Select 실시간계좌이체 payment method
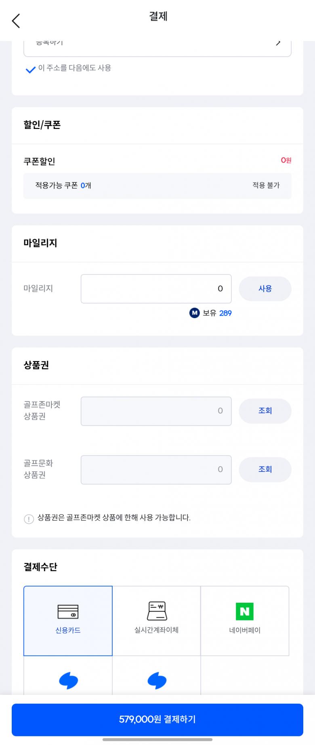 coord(157,621)
